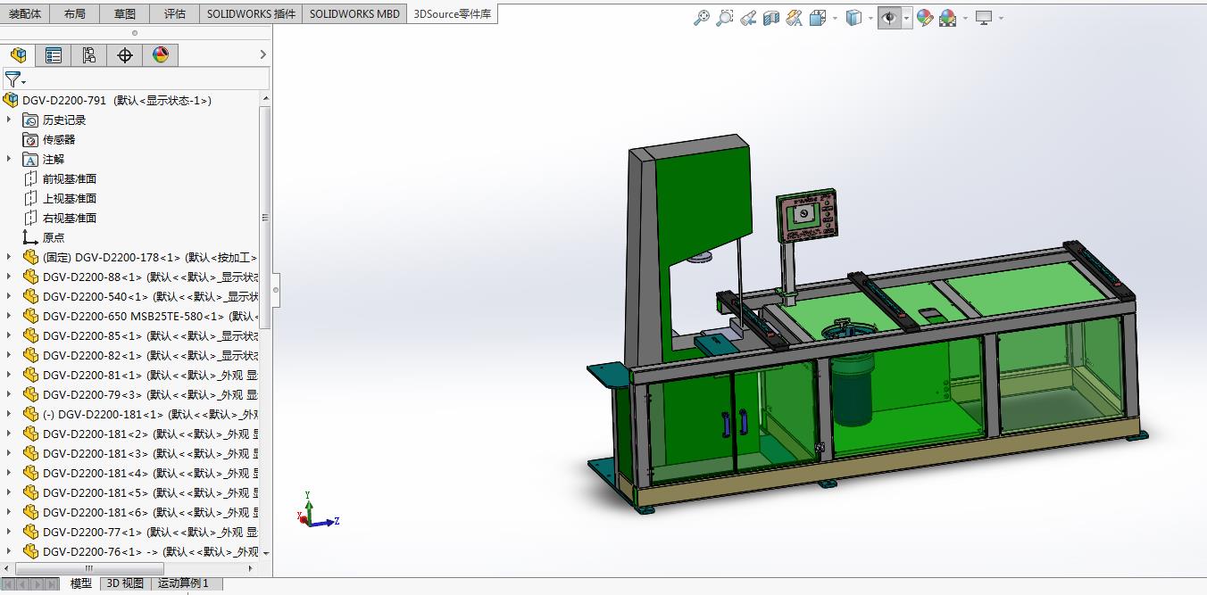Switch to the 评估 ribbon tab
The height and width of the screenshot is (595, 1207).
(175, 13)
